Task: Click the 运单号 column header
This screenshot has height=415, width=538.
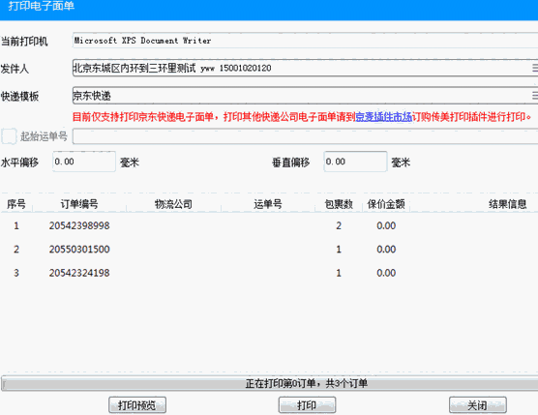Action: pos(268,204)
